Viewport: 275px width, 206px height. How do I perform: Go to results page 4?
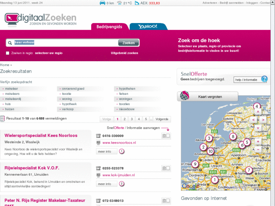tap(139, 119)
